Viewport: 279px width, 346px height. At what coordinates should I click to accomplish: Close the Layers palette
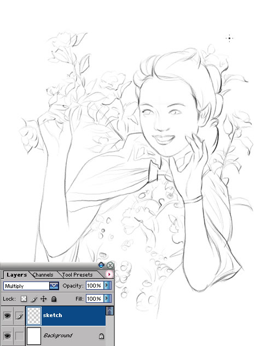point(110,265)
